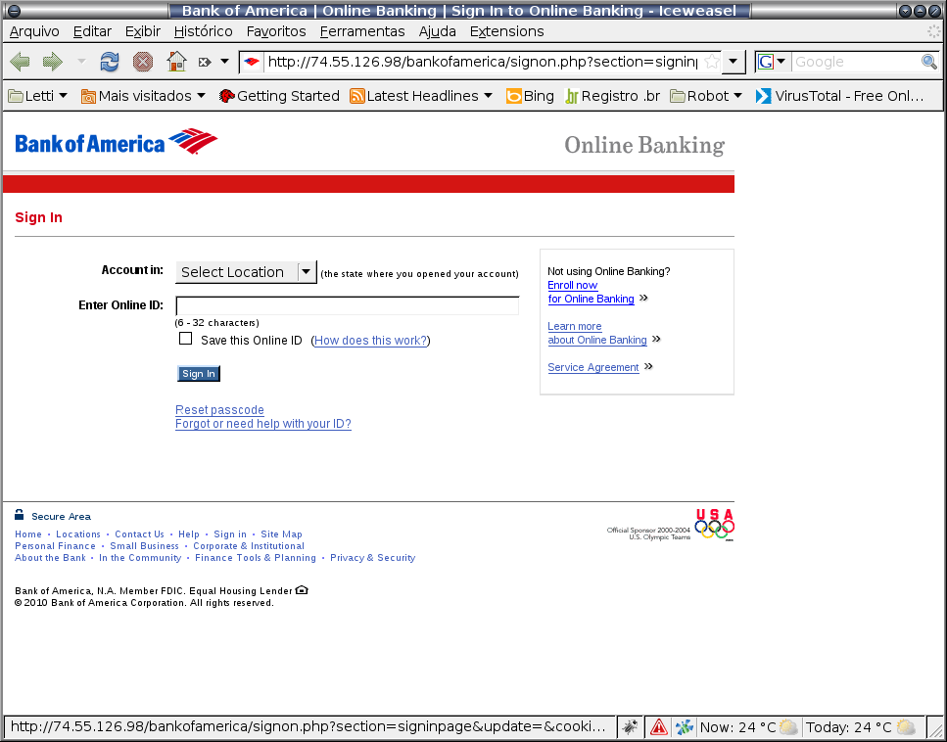Image resolution: width=947 pixels, height=742 pixels.
Task: Open the Privacy & Security footer link
Action: [373, 558]
